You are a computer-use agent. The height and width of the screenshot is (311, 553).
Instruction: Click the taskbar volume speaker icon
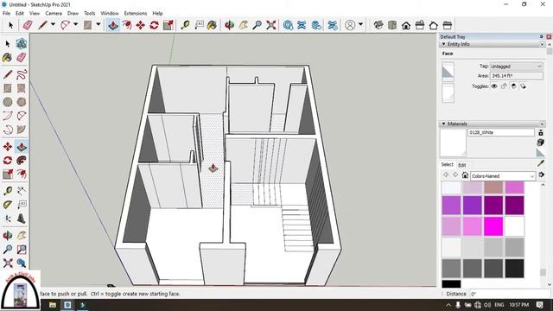coord(487,305)
